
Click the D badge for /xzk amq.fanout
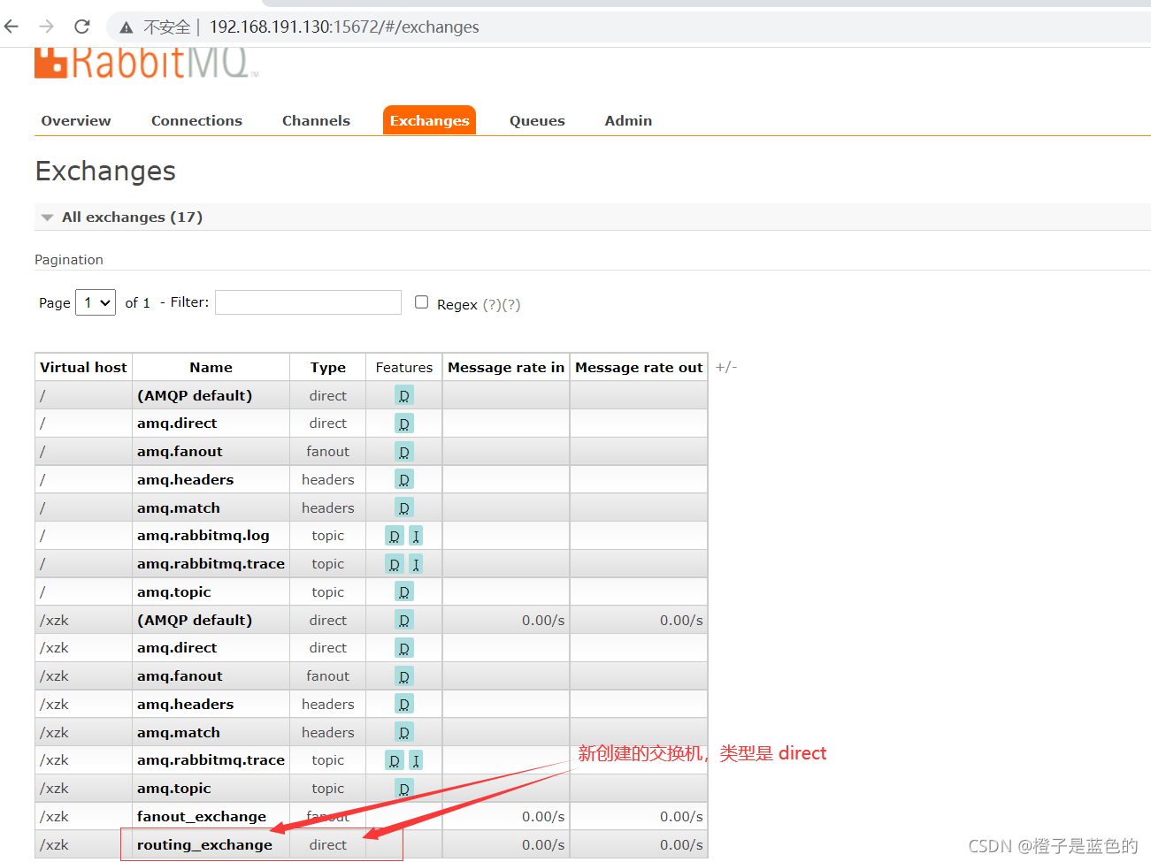click(x=404, y=676)
